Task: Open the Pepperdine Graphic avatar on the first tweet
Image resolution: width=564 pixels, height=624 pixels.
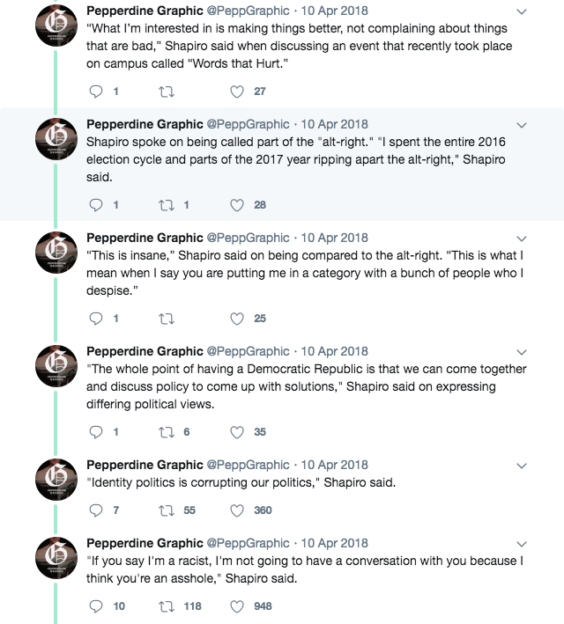Action: [x=56, y=26]
